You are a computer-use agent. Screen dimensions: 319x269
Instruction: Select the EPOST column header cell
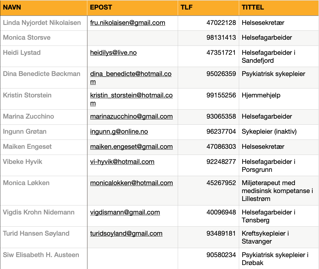coord(132,7)
